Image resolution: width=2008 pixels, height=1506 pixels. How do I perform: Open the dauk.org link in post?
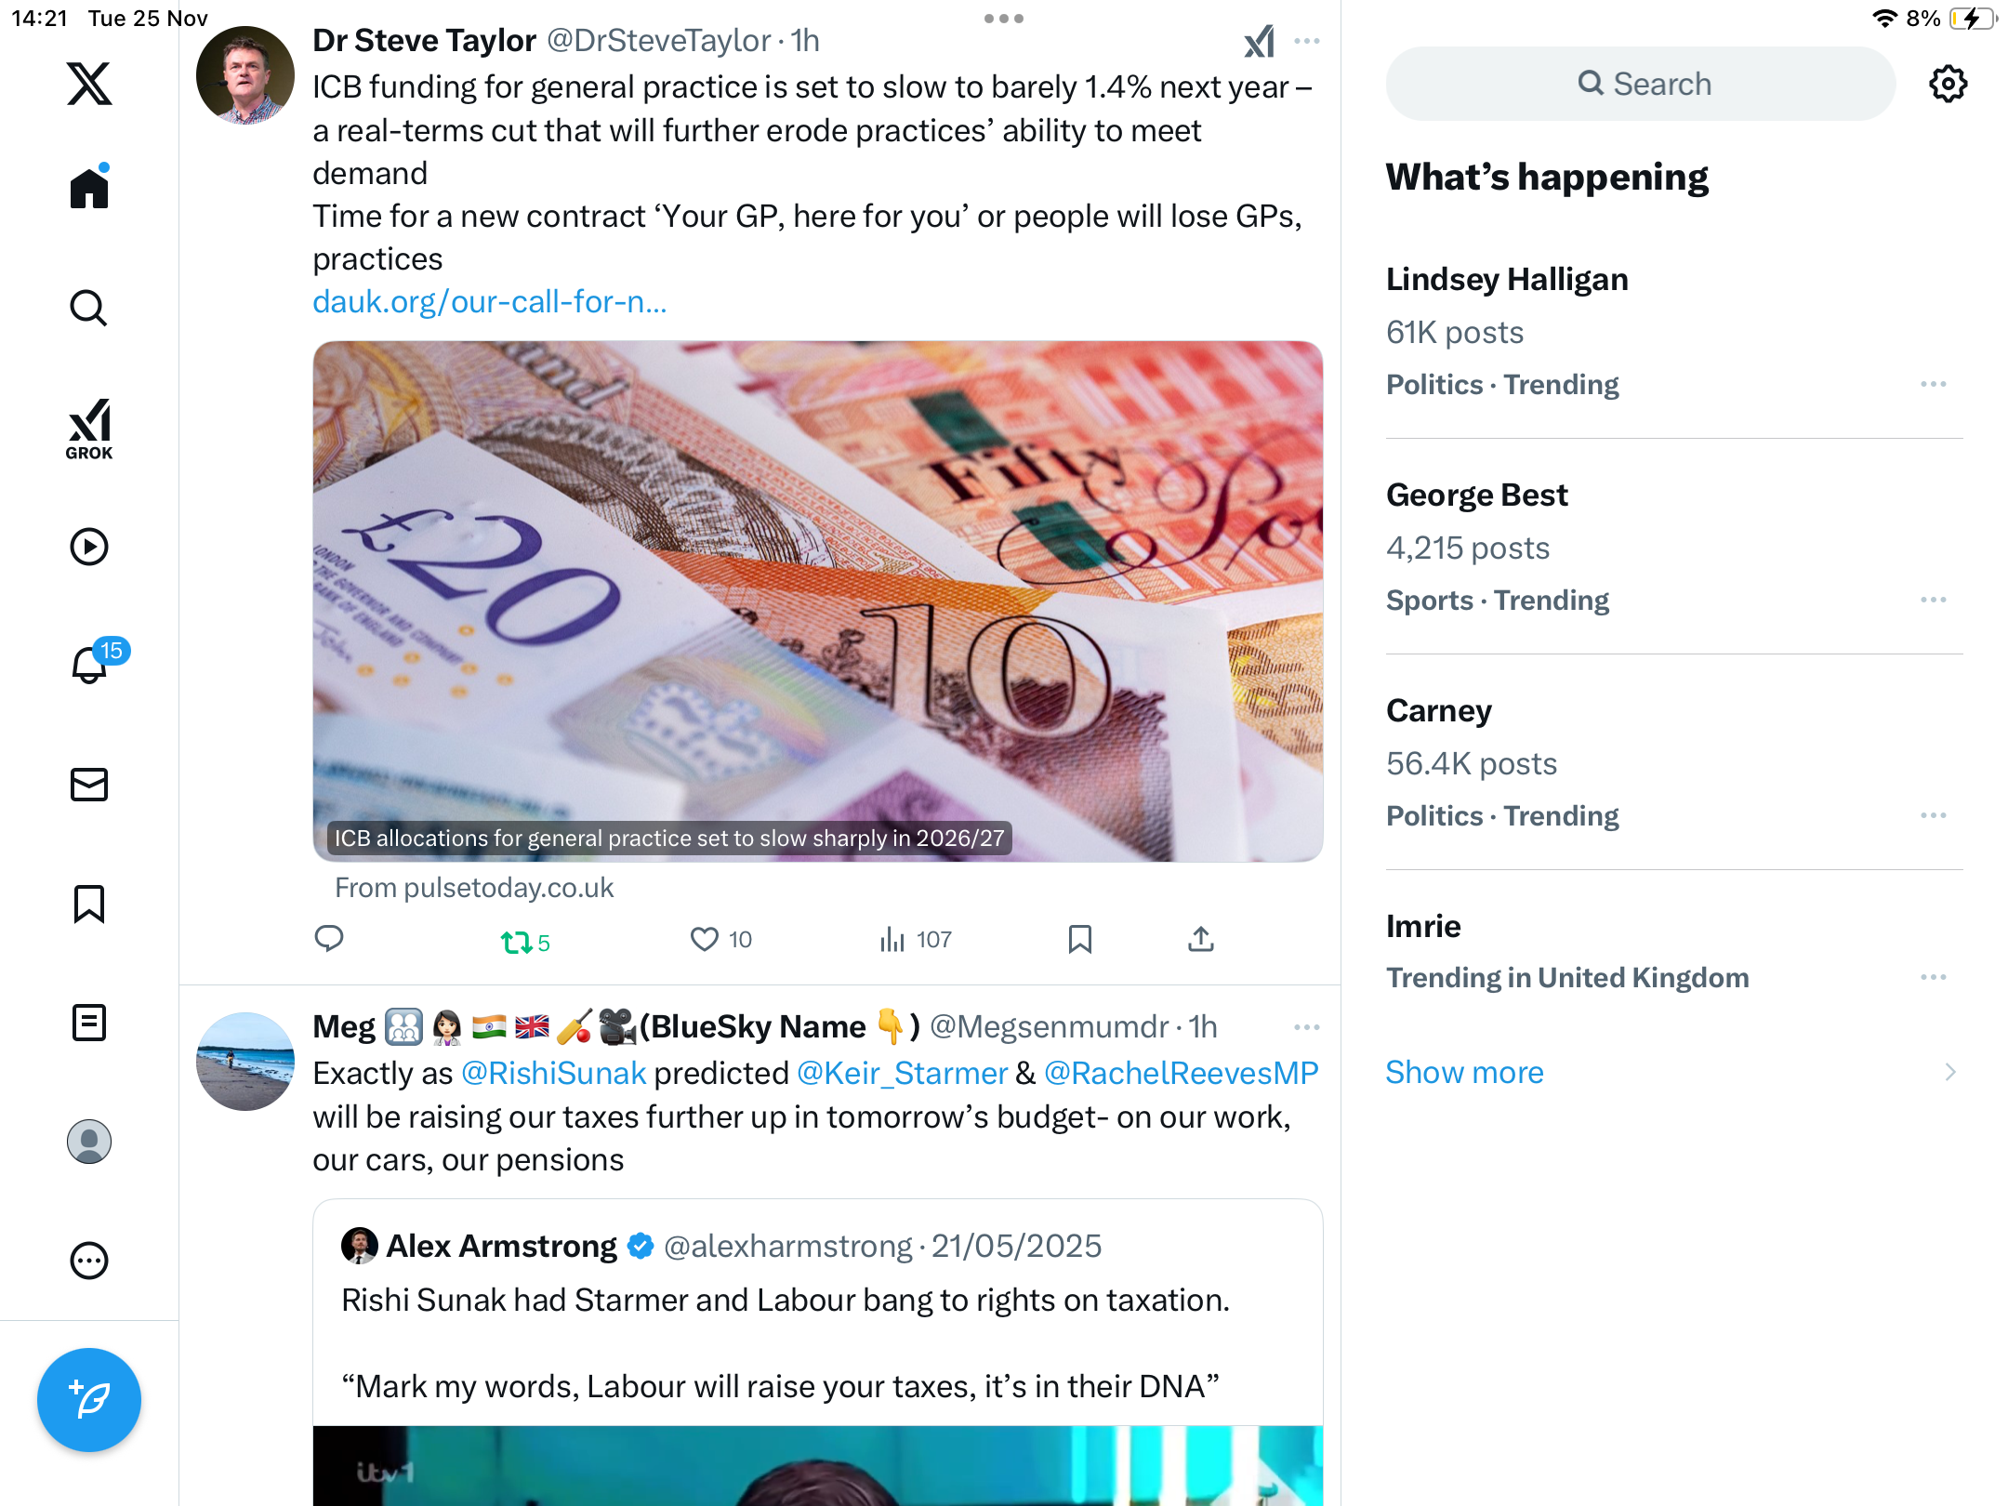point(489,302)
